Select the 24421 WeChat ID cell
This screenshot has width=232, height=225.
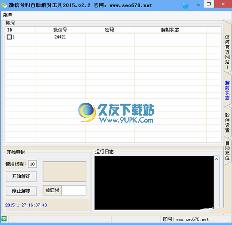click(x=60, y=37)
